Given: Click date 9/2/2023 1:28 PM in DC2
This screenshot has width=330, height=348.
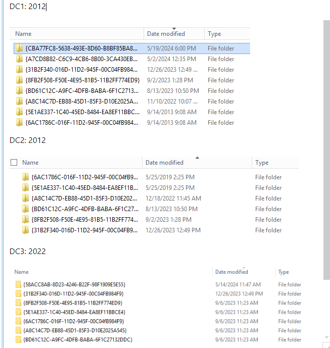Looking at the screenshot, I should tap(168, 220).
